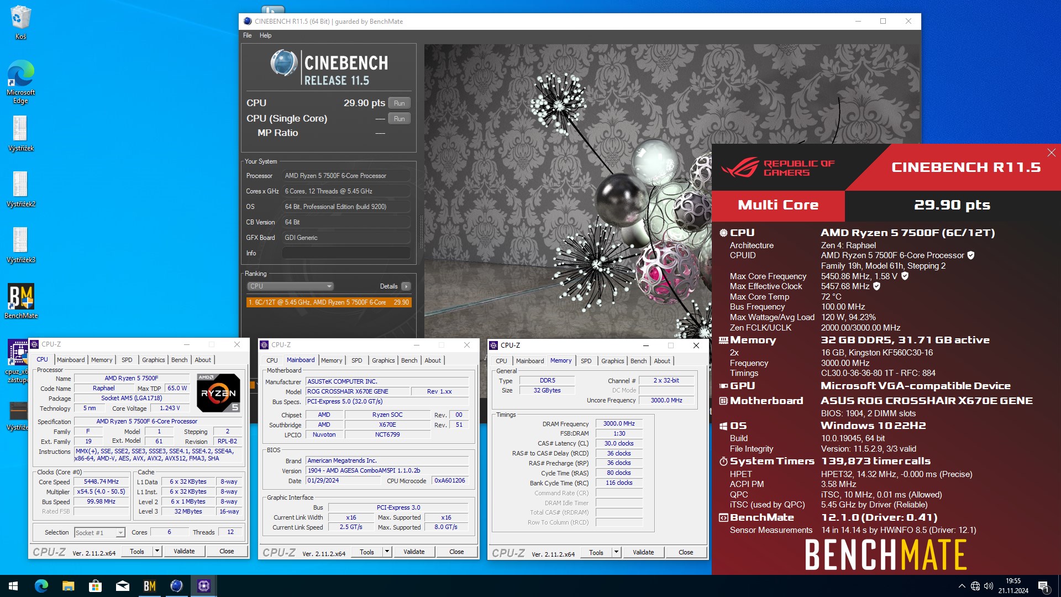1061x597 pixels.
Task: Open SPD tab in first CPU-Z window
Action: (127, 360)
